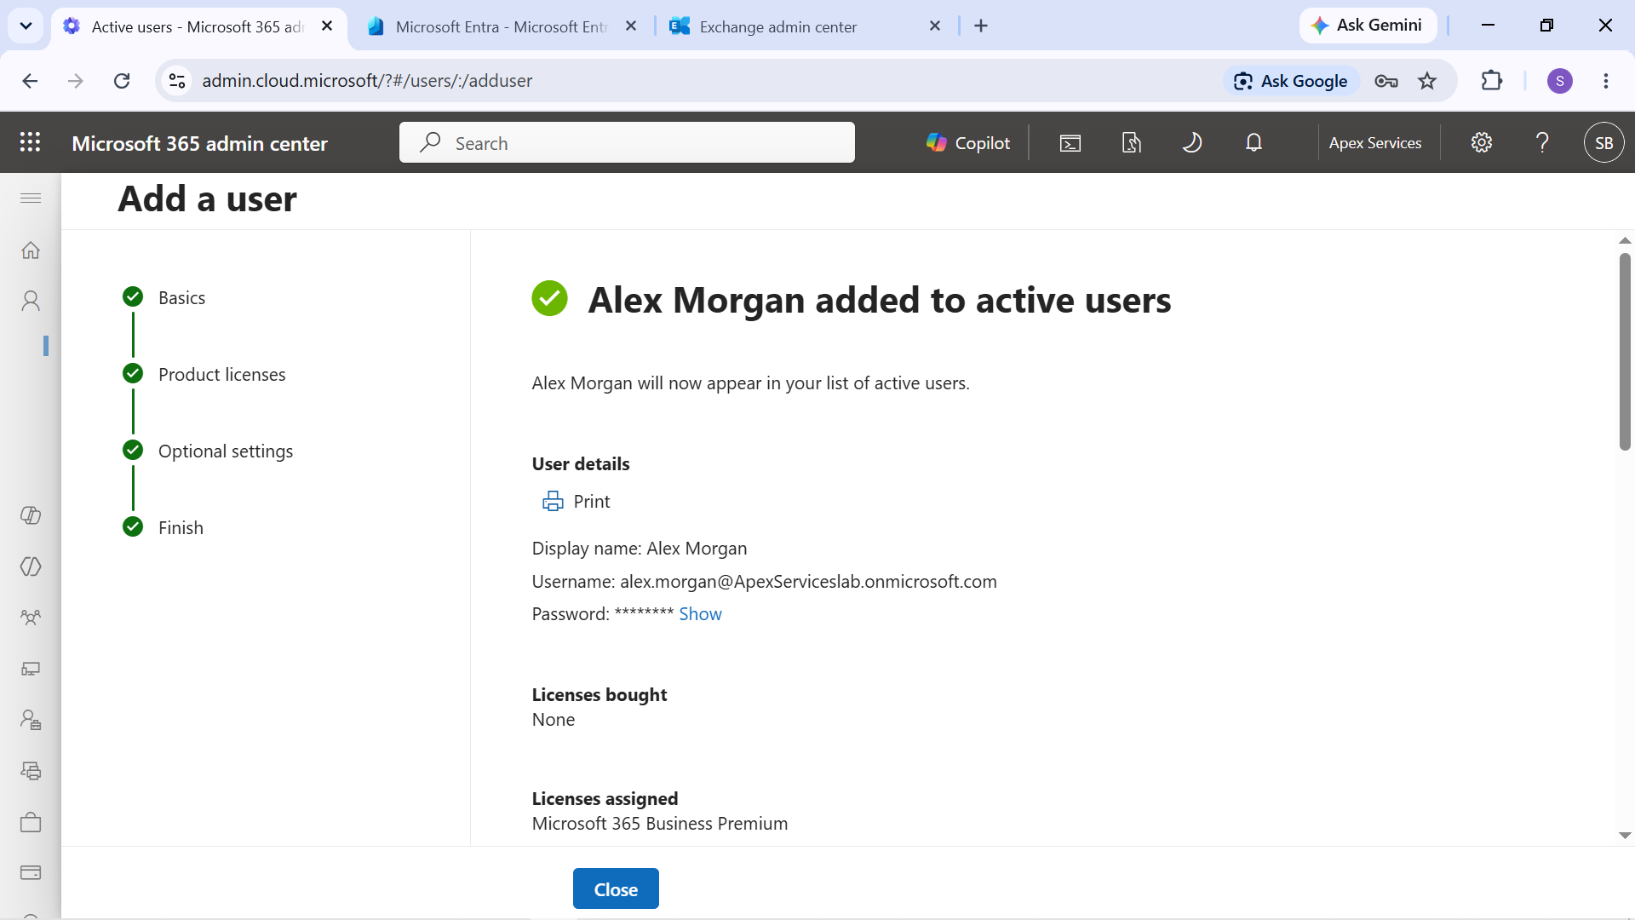Viewport: 1635px width, 920px height.
Task: Open Help question mark icon
Action: (x=1542, y=143)
